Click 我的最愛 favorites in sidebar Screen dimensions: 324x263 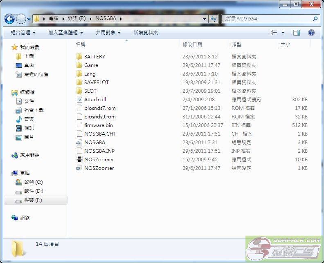coord(30,47)
